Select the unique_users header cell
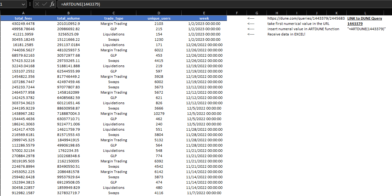Viewport: 392px width, 196px height. (159, 18)
